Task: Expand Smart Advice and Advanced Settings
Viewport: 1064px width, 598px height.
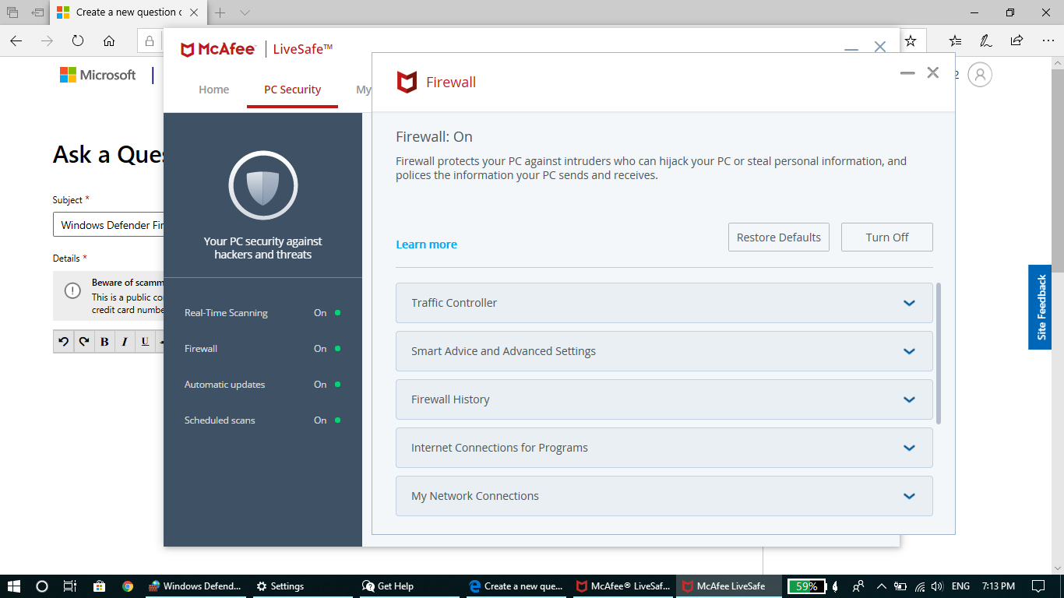Action: 664,351
